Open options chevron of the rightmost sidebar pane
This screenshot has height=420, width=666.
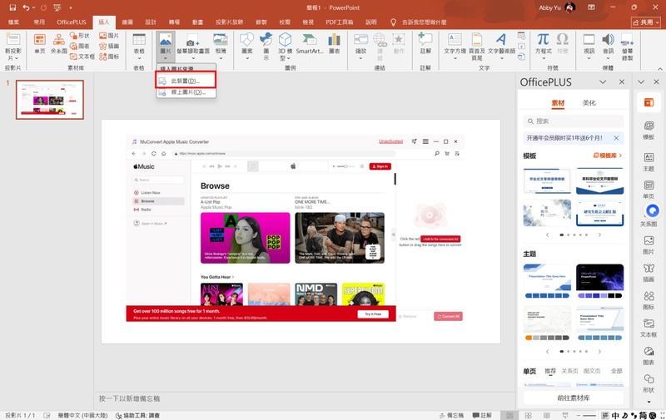pos(641,82)
